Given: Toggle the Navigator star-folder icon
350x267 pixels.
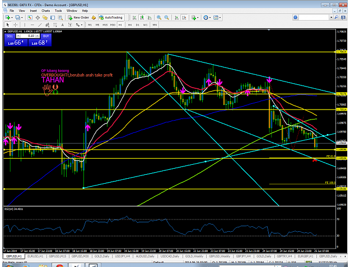Looking at the screenshot, I should coord(45,17).
